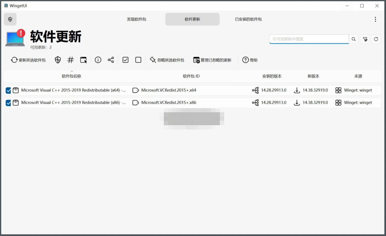Click the package box icon in the x86 row
Viewport: 386px width, 236px height.
pyautogui.click(x=16, y=103)
